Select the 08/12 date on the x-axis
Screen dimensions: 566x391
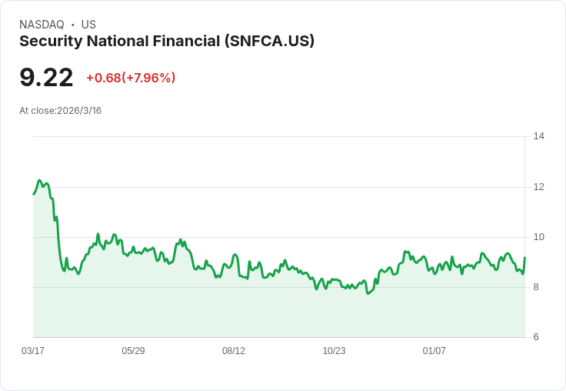coord(234,351)
